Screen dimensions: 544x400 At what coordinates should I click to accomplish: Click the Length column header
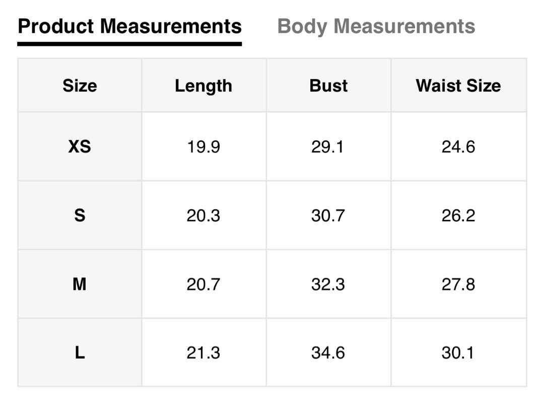pos(203,86)
